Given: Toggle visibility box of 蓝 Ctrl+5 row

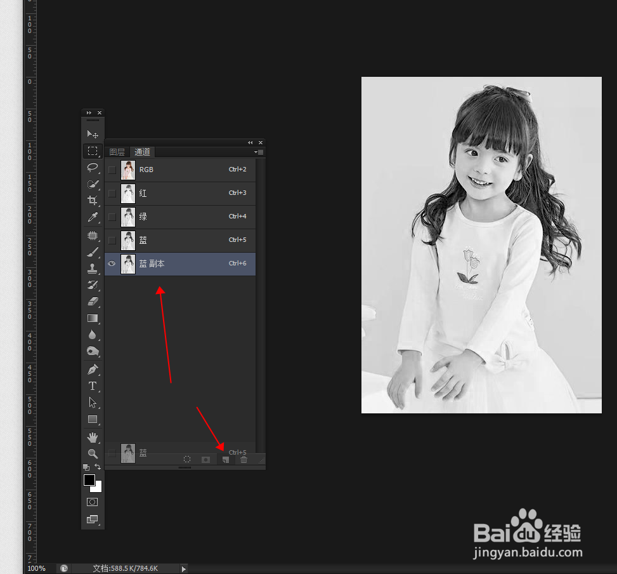Looking at the screenshot, I should point(112,240).
